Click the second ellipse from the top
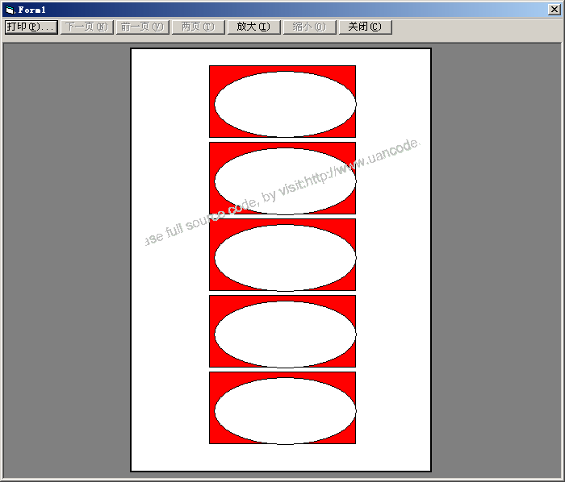Viewport: 565px width, 482px height. pyautogui.click(x=285, y=181)
